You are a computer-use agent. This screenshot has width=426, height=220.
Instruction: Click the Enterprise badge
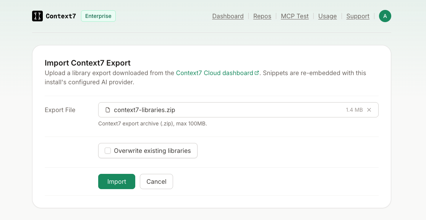point(98,16)
